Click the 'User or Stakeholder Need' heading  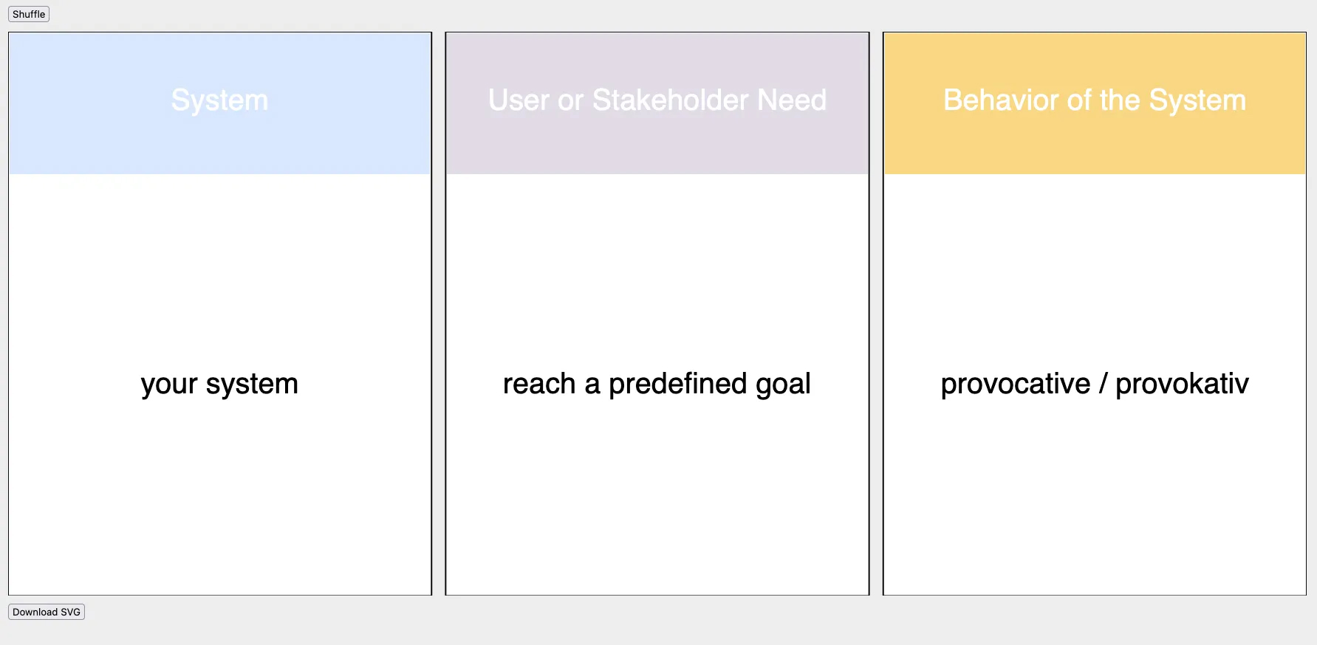pos(657,100)
